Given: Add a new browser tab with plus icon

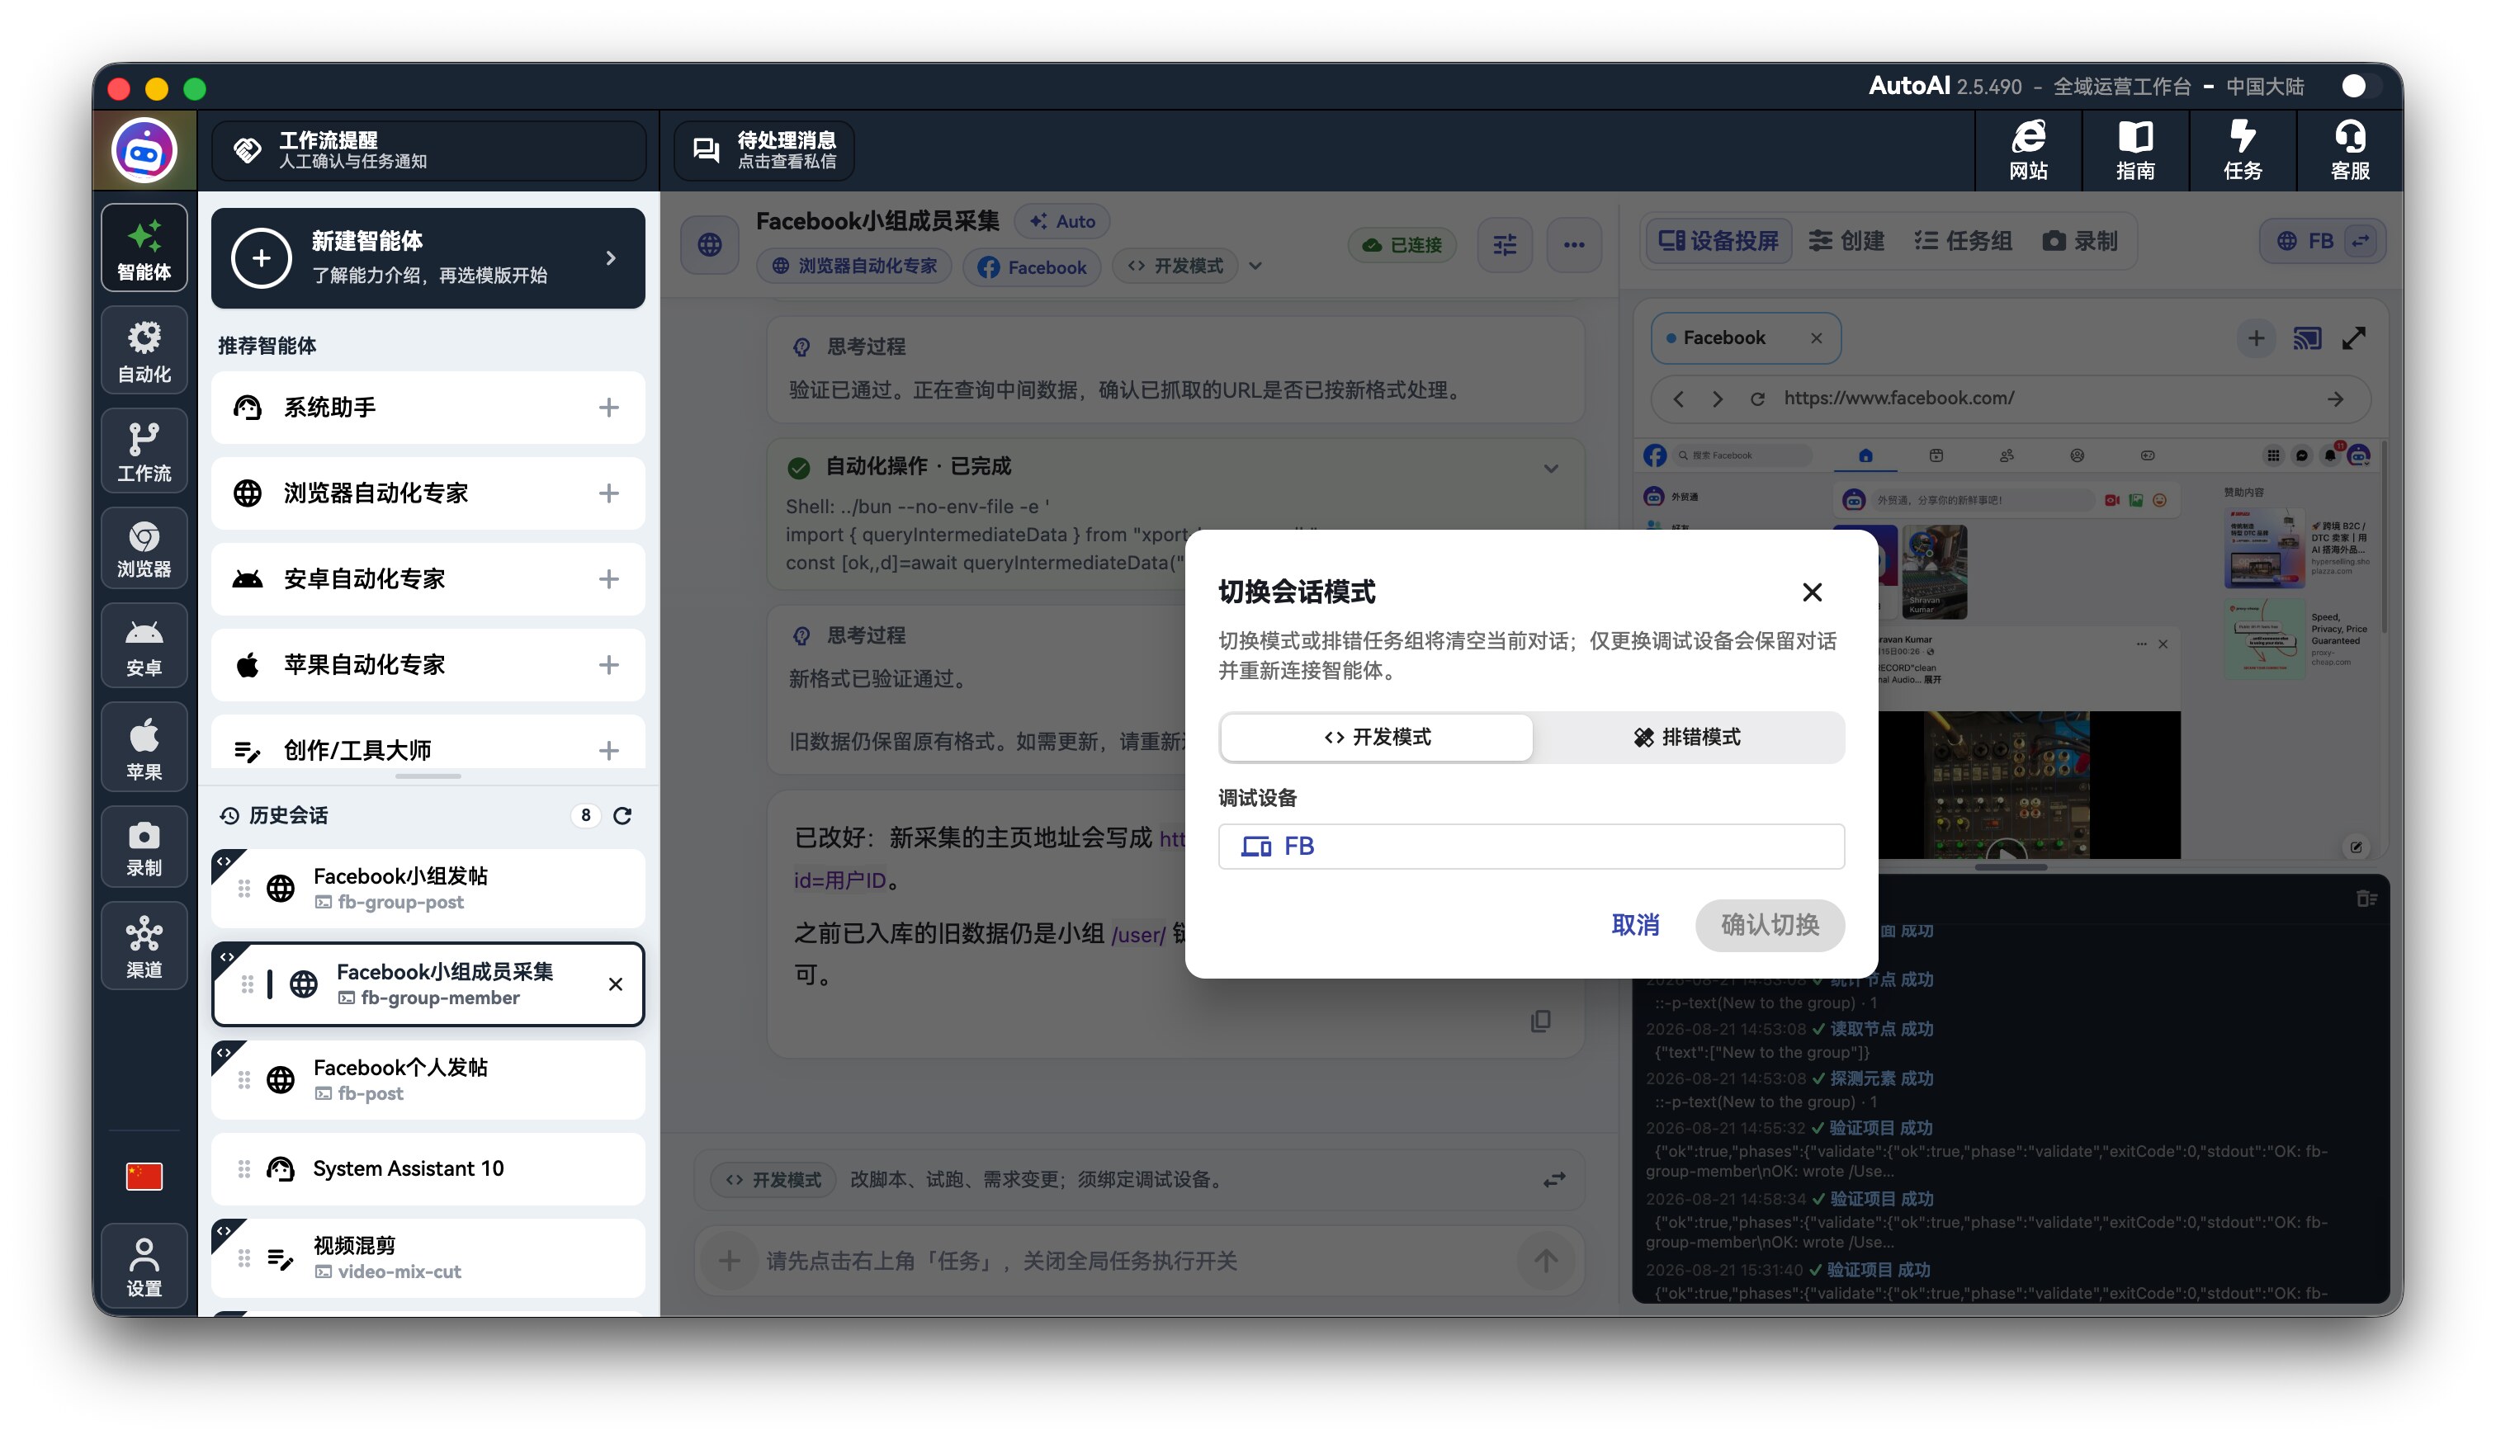Looking at the screenshot, I should point(2256,339).
